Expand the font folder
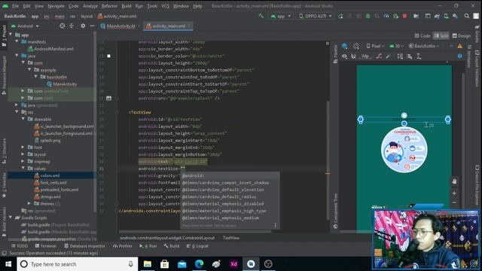The image size is (482, 271). 23,148
